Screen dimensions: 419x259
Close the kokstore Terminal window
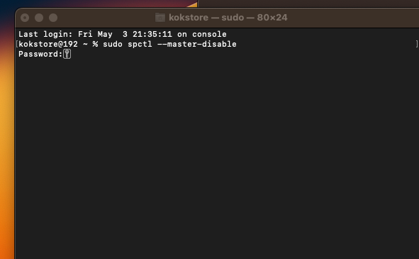(25, 18)
